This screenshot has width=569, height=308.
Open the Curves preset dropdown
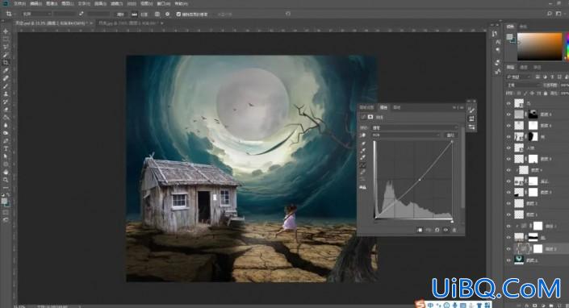click(x=414, y=127)
